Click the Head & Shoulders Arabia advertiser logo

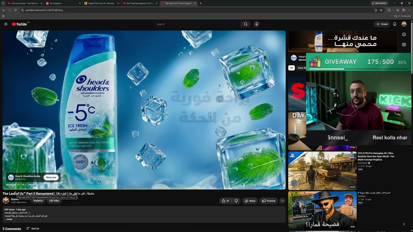11,177
